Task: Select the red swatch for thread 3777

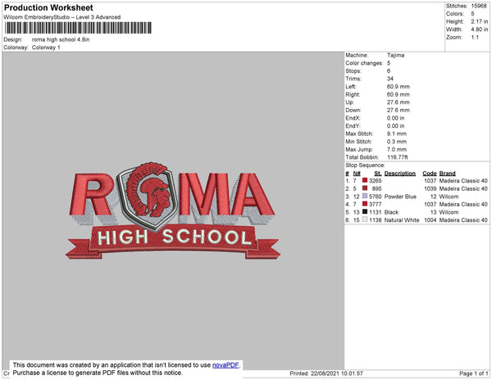Action: point(365,204)
